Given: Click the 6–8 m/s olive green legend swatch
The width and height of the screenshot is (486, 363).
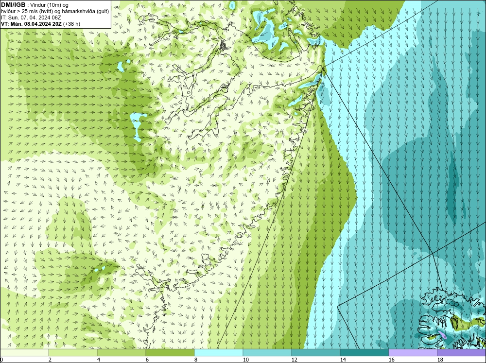Looking at the screenshot, I should tap(170, 352).
